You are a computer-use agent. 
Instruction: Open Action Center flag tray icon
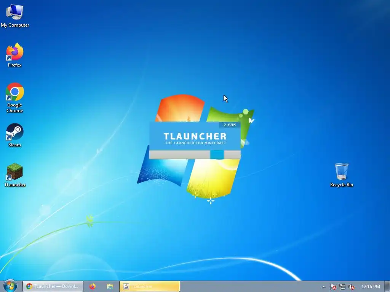(x=333, y=287)
